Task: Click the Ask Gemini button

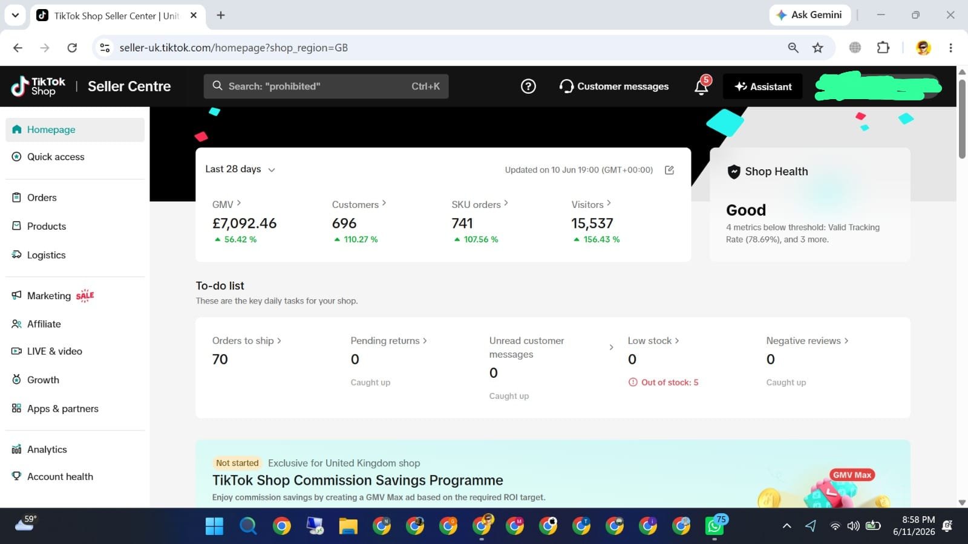Action: [809, 15]
